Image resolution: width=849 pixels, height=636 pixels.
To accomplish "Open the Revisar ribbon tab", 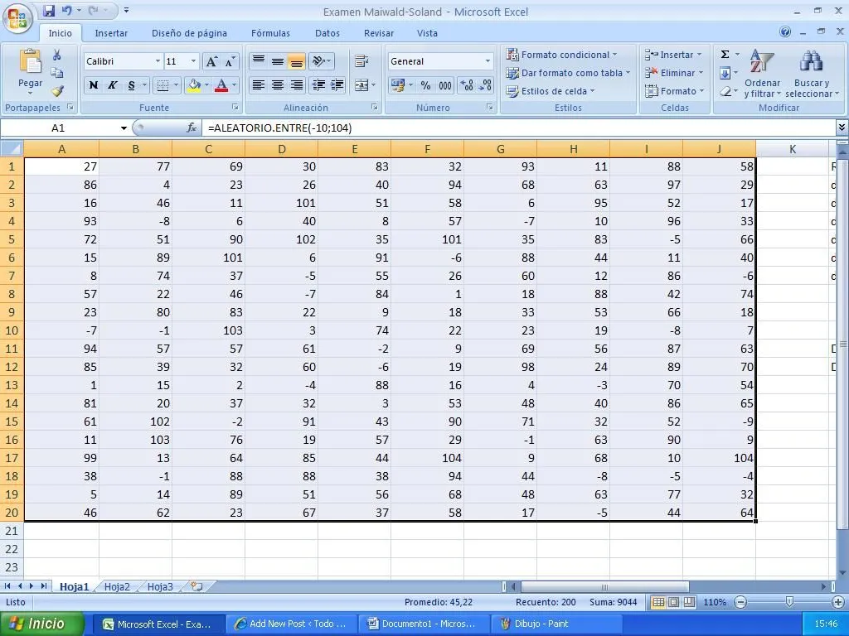I will [x=378, y=33].
